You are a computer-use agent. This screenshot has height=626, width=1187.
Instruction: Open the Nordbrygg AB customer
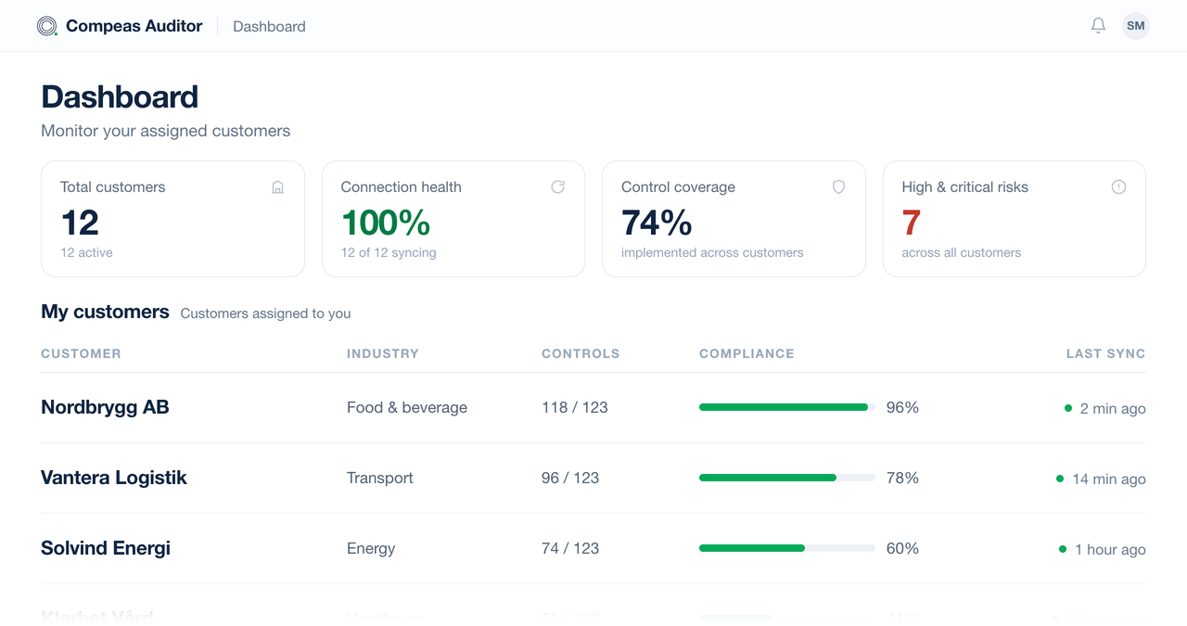[105, 407]
